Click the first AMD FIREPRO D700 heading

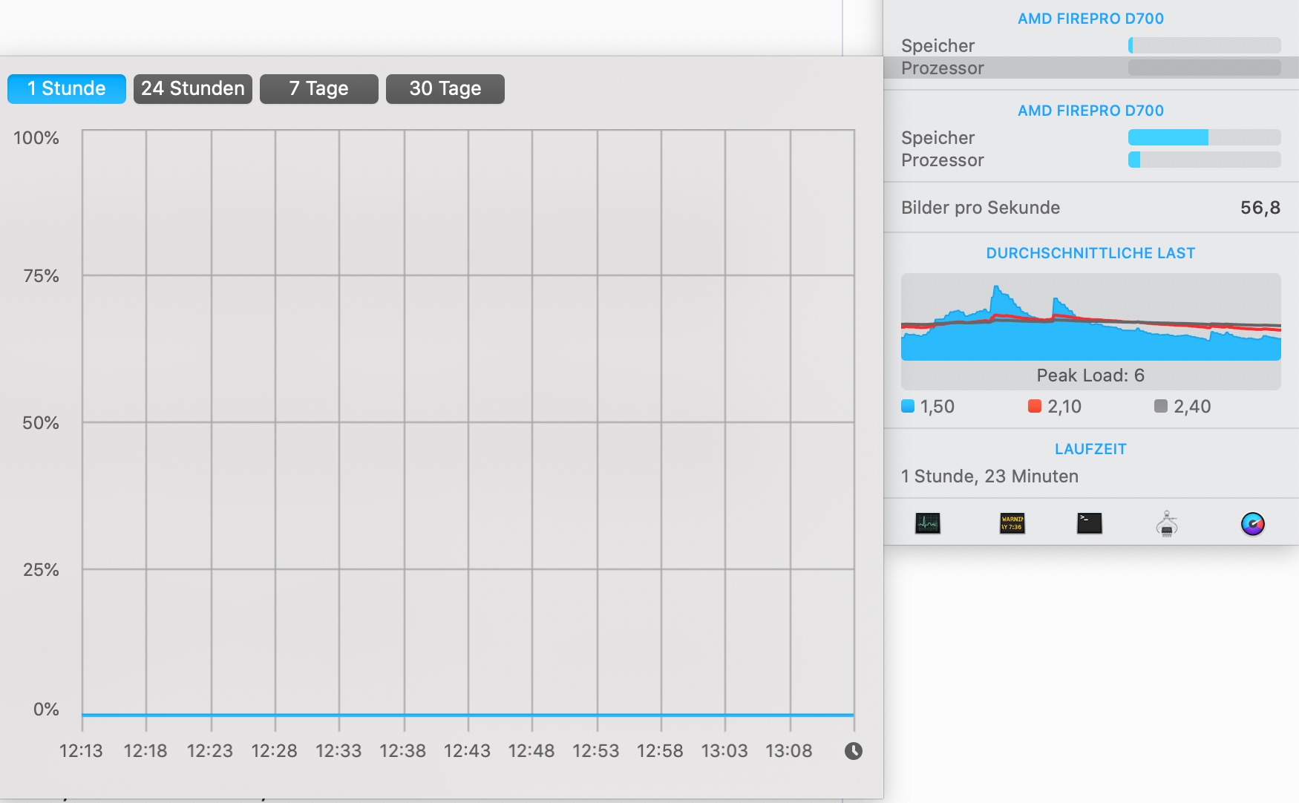coord(1090,19)
